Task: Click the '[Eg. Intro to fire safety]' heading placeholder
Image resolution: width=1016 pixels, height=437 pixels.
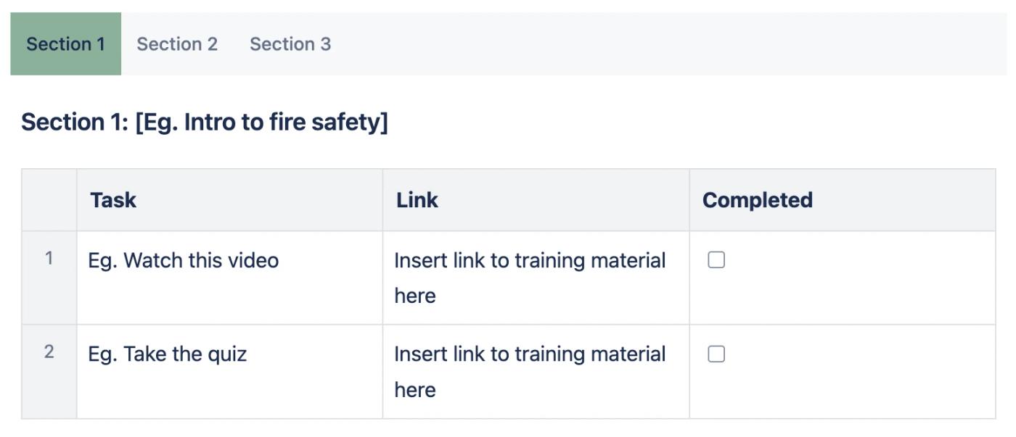Action: pos(261,122)
